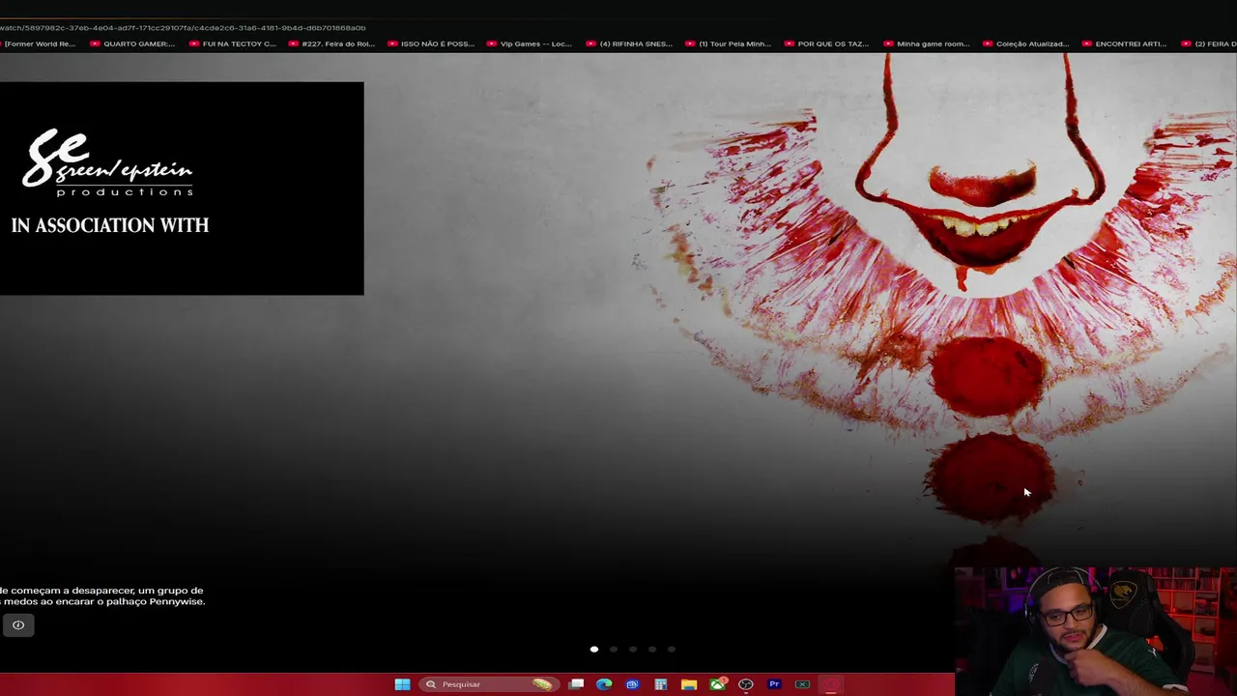Click the active red browser taskbar icon

[831, 684]
